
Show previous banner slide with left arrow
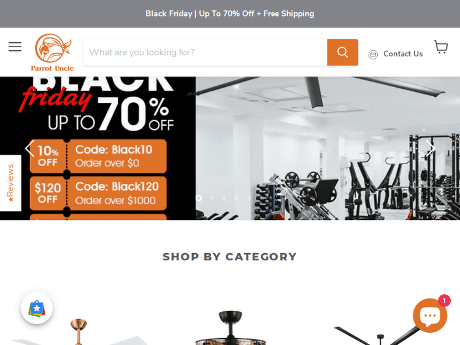coord(29,148)
